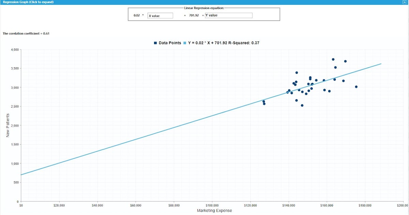Screen dimensions: 409x215
Task: Click the X value input field
Action: tap(160, 15)
